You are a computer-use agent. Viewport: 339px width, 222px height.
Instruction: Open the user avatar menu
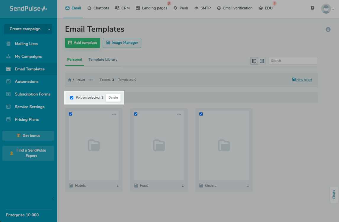326,9
